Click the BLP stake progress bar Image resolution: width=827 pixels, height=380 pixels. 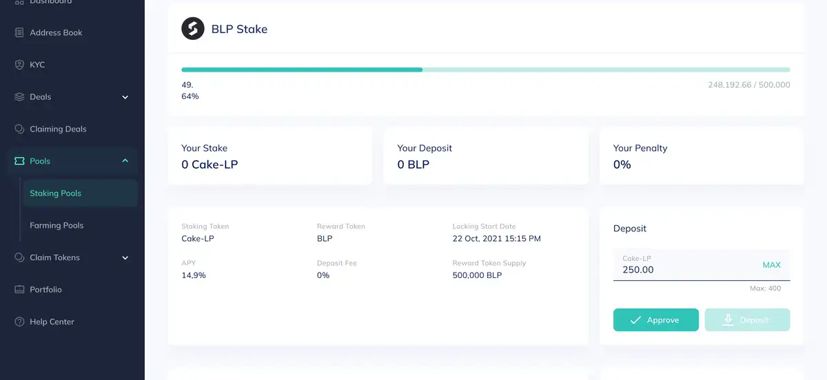click(485, 70)
